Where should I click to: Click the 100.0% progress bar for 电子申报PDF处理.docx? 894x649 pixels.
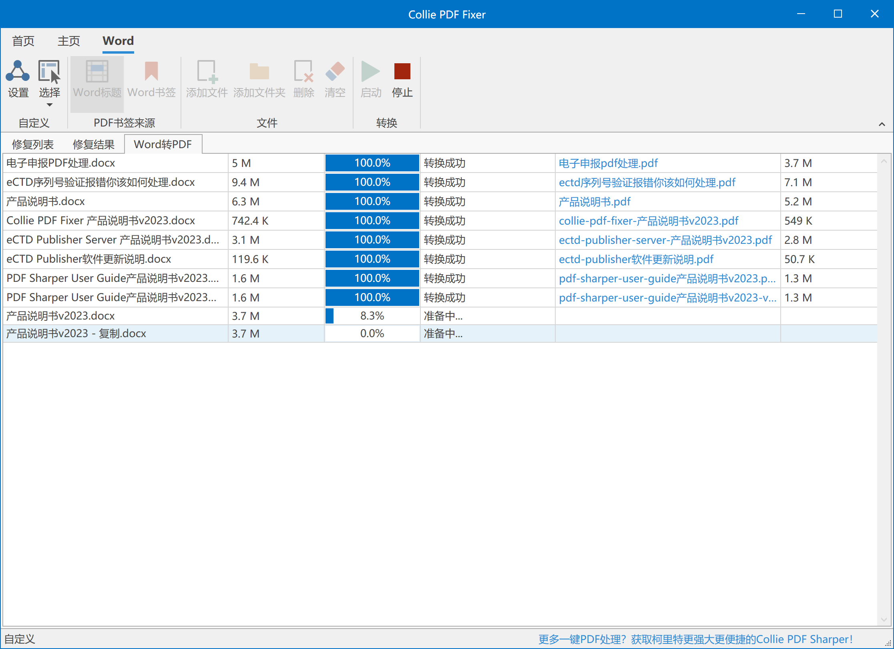372,163
